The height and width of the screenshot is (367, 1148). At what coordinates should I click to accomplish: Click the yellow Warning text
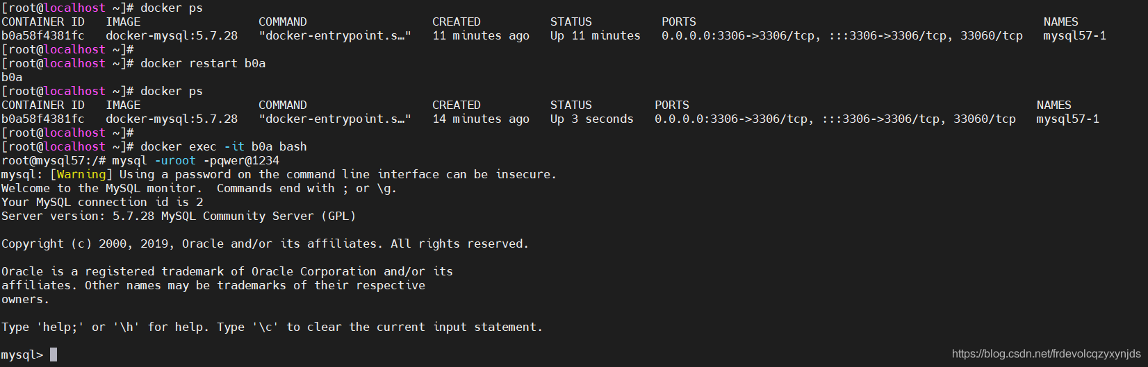pos(81,174)
